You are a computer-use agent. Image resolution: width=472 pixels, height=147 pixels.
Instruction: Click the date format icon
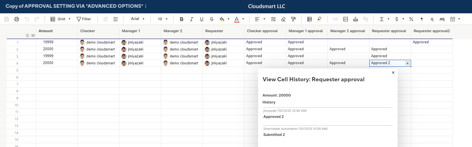click(x=453, y=19)
